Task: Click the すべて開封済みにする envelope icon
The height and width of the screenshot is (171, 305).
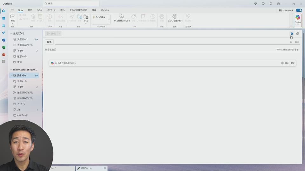Action: [x=122, y=16]
